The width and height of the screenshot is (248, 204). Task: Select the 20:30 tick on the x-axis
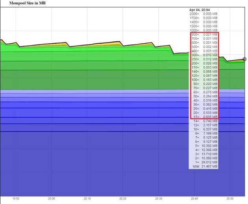(158, 199)
